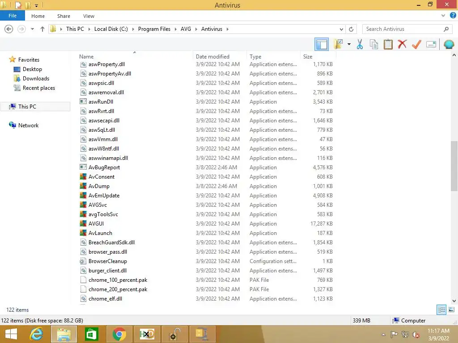
Task: Expand the chevron after 'AVG' breadcrumb
Action: click(196, 29)
